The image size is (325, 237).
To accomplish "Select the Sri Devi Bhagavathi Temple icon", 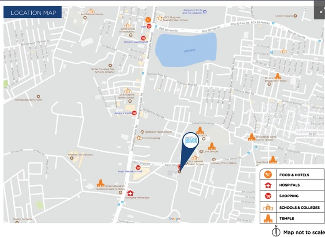I will [x=278, y=76].
